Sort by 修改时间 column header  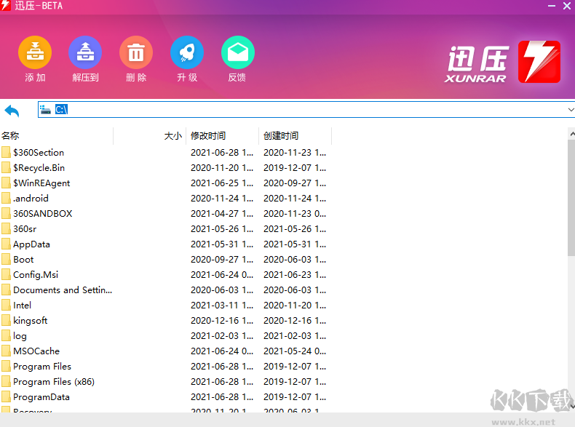[x=222, y=135]
